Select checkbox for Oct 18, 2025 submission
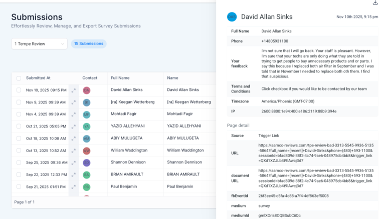385x219 pixels. pyautogui.click(x=19, y=138)
